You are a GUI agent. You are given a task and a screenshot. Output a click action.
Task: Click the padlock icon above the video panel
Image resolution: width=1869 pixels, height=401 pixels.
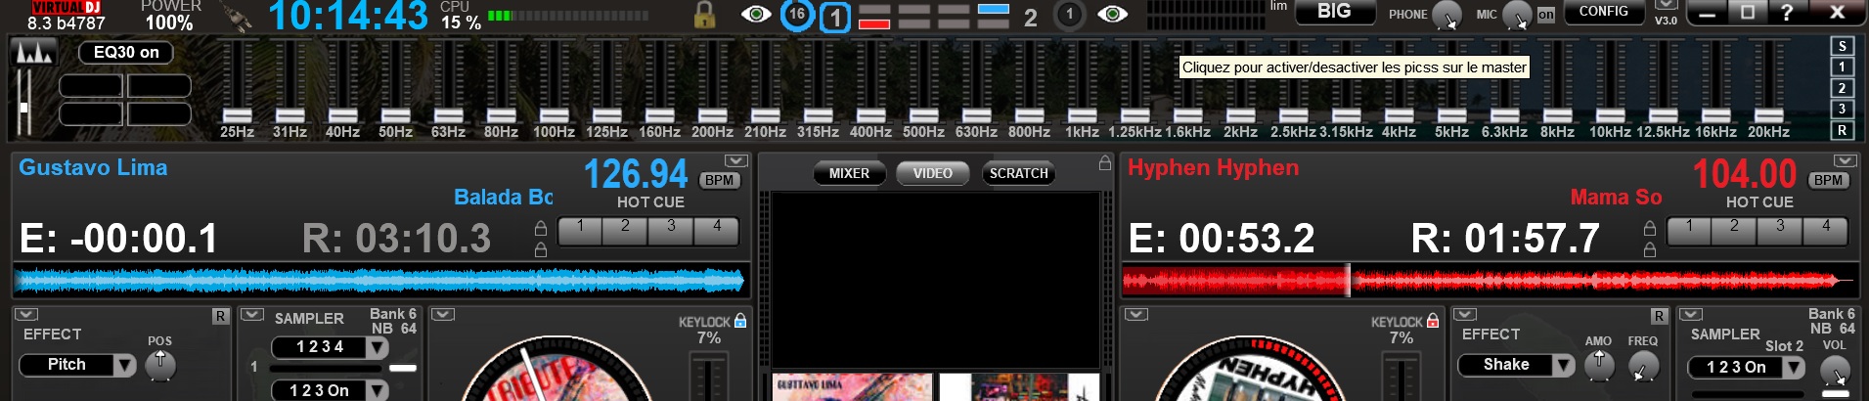[1104, 163]
